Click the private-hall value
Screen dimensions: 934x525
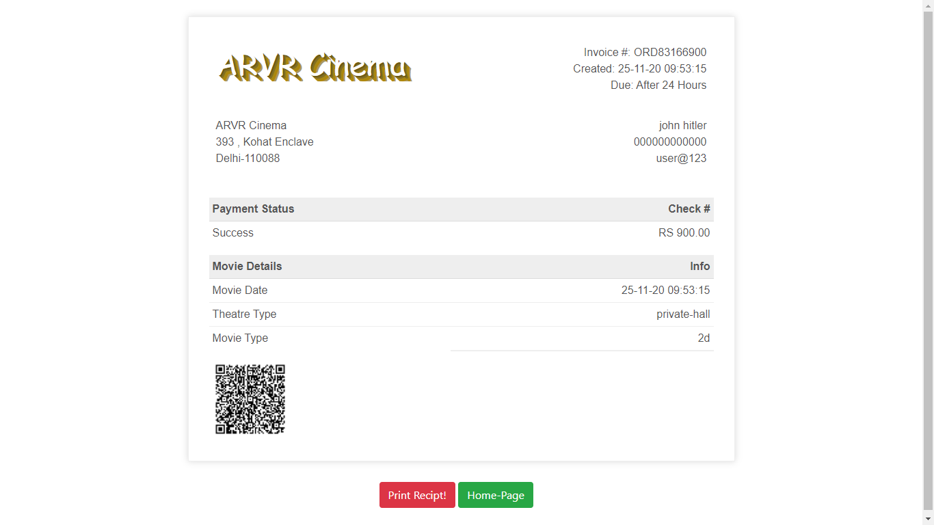(683, 314)
